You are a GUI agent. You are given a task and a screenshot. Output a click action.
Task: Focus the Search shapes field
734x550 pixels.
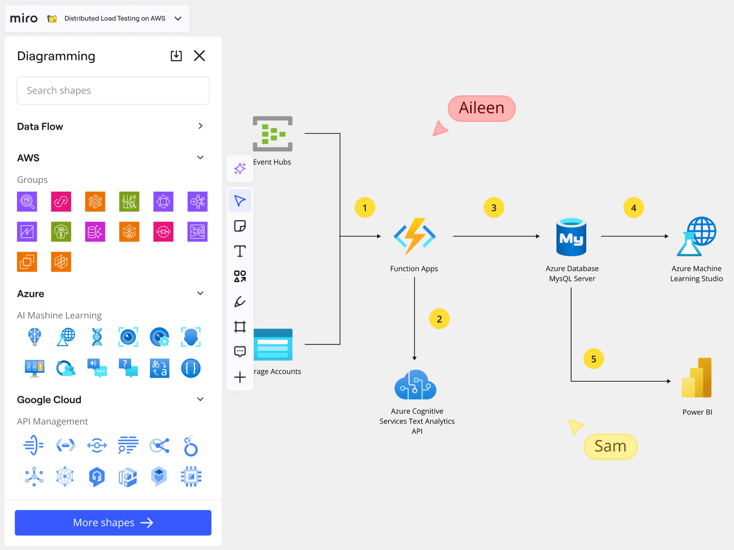pos(113,91)
